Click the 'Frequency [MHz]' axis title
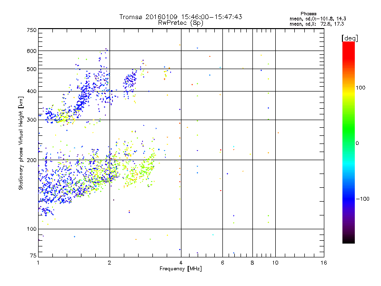Image resolution: width=381 pixels, height=286 pixels. (x=180, y=269)
